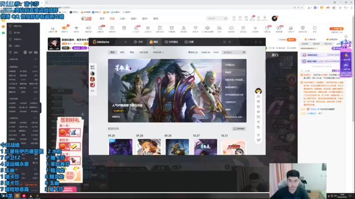Image resolution: width=355 pixels, height=199 pixels.
Task: Click the orange PC client button
Action: pos(336,29)
